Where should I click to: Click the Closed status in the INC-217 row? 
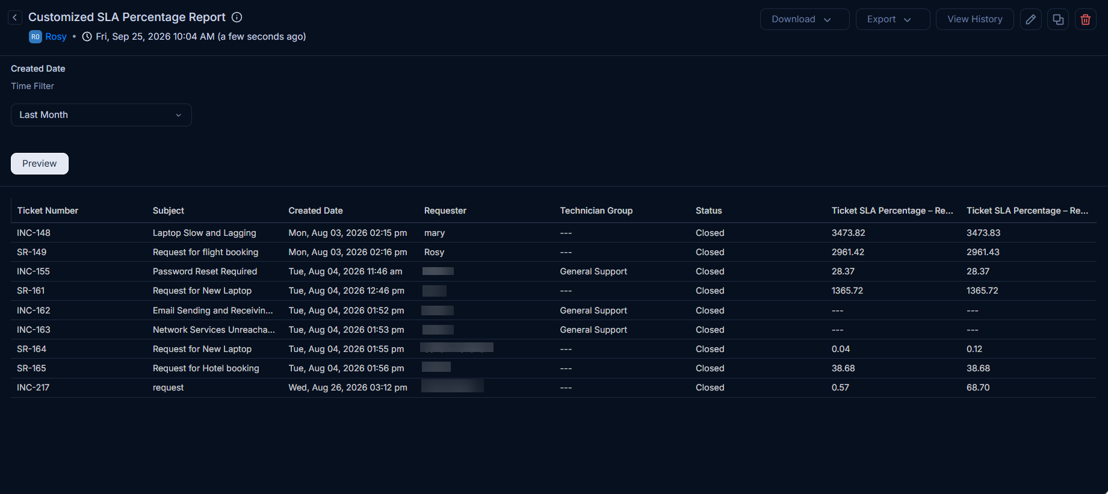(710, 387)
